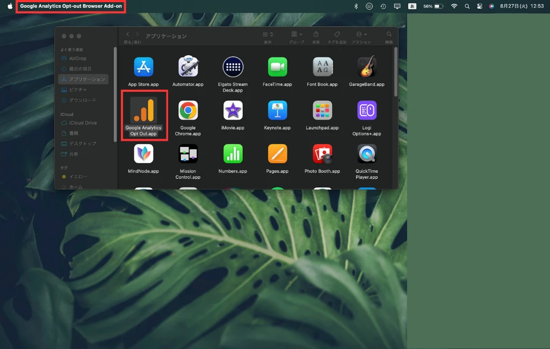550x349 pixels.
Task: Launch iMovie.app
Action: click(233, 111)
